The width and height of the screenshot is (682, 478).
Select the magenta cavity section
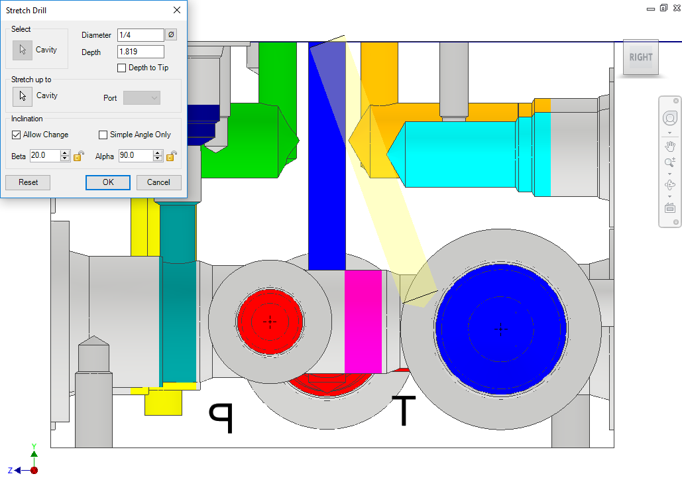pos(363,322)
